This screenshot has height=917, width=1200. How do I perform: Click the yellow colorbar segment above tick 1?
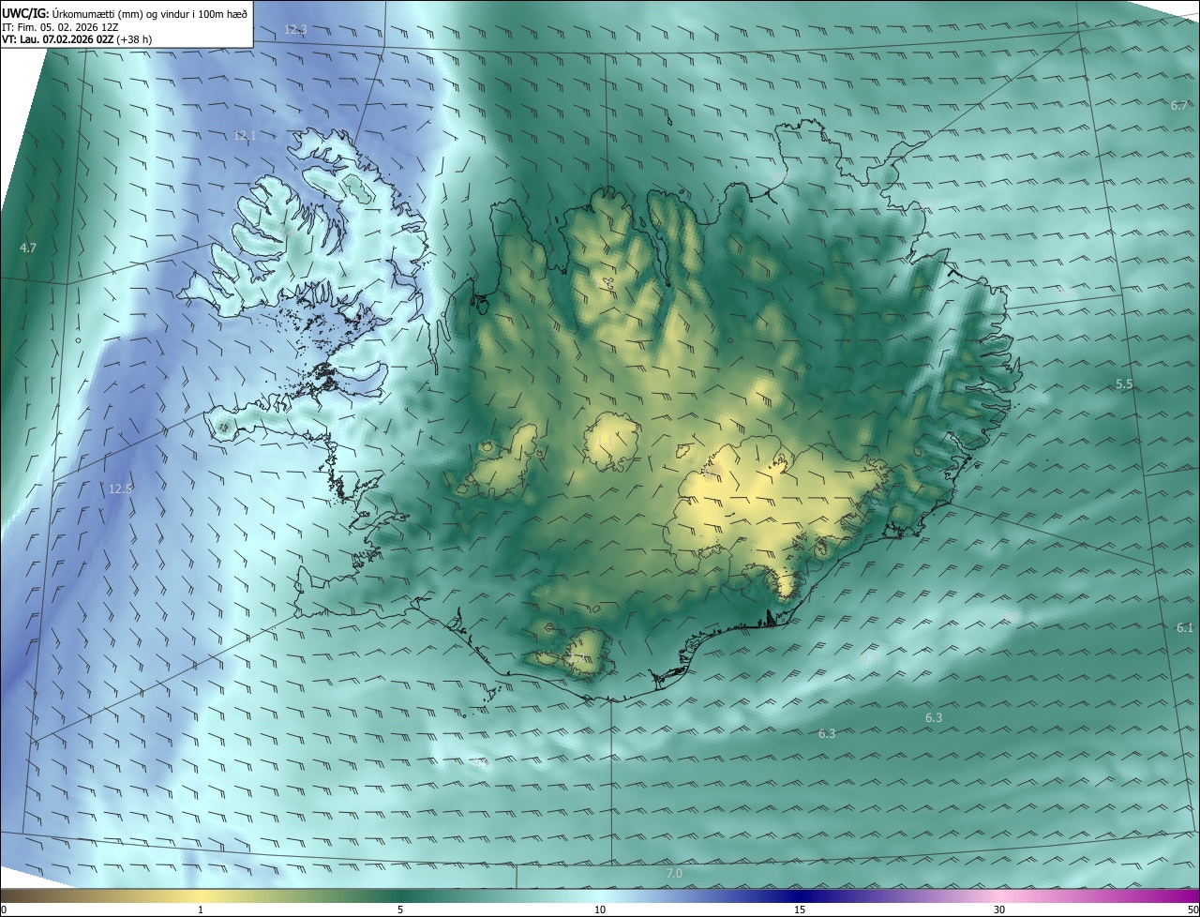(201, 895)
